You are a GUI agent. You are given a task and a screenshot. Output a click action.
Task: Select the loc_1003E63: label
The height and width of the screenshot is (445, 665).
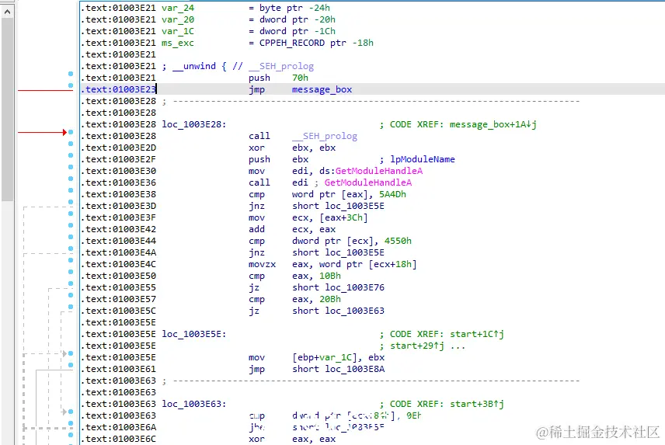[x=193, y=404]
